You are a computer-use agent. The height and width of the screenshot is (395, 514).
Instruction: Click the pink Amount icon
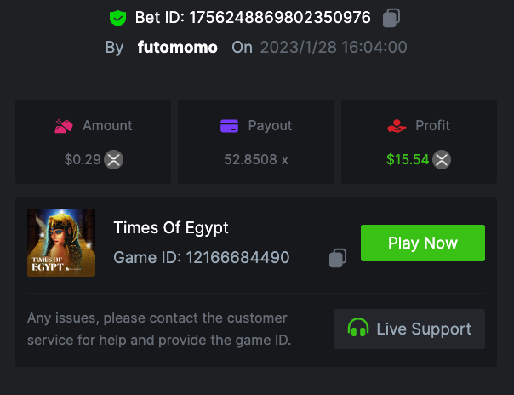(63, 126)
